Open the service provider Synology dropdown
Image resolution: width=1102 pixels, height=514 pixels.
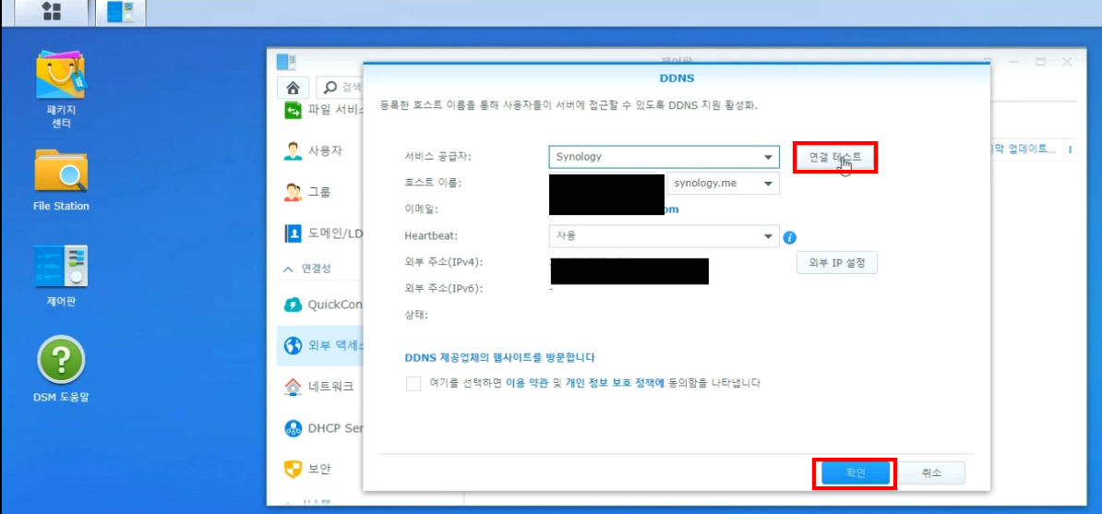point(664,157)
